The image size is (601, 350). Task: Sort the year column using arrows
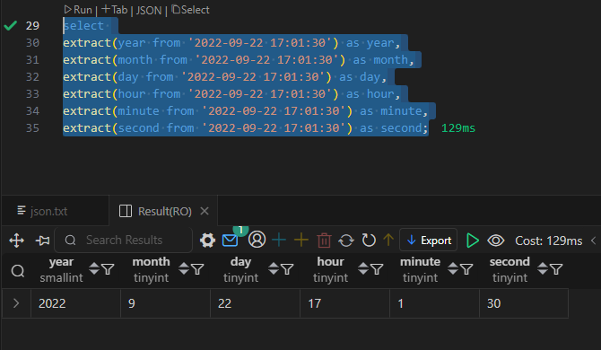pyautogui.click(x=94, y=268)
